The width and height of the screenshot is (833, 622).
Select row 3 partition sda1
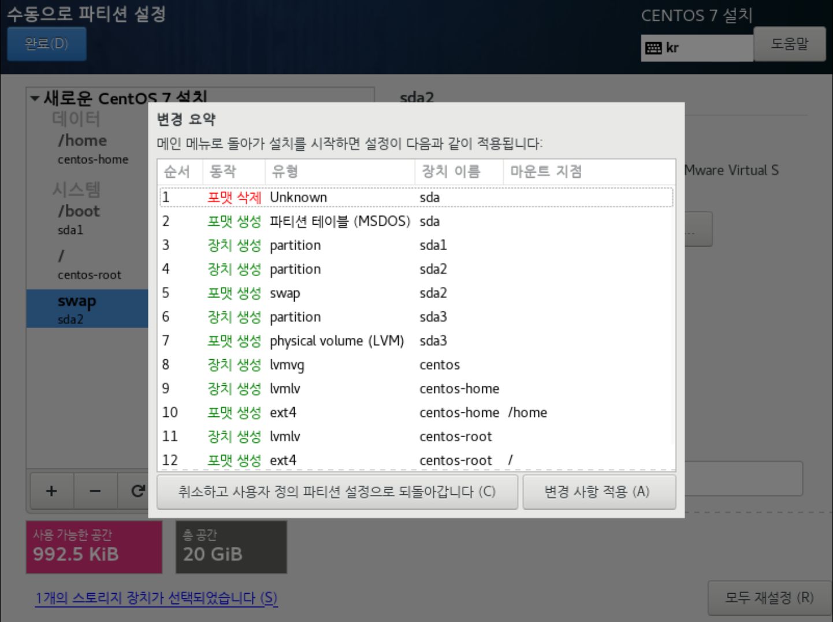(x=416, y=245)
